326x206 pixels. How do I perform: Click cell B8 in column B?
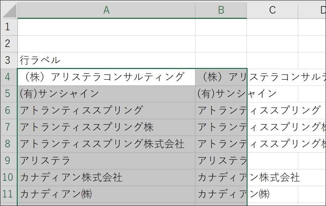pos(221,144)
